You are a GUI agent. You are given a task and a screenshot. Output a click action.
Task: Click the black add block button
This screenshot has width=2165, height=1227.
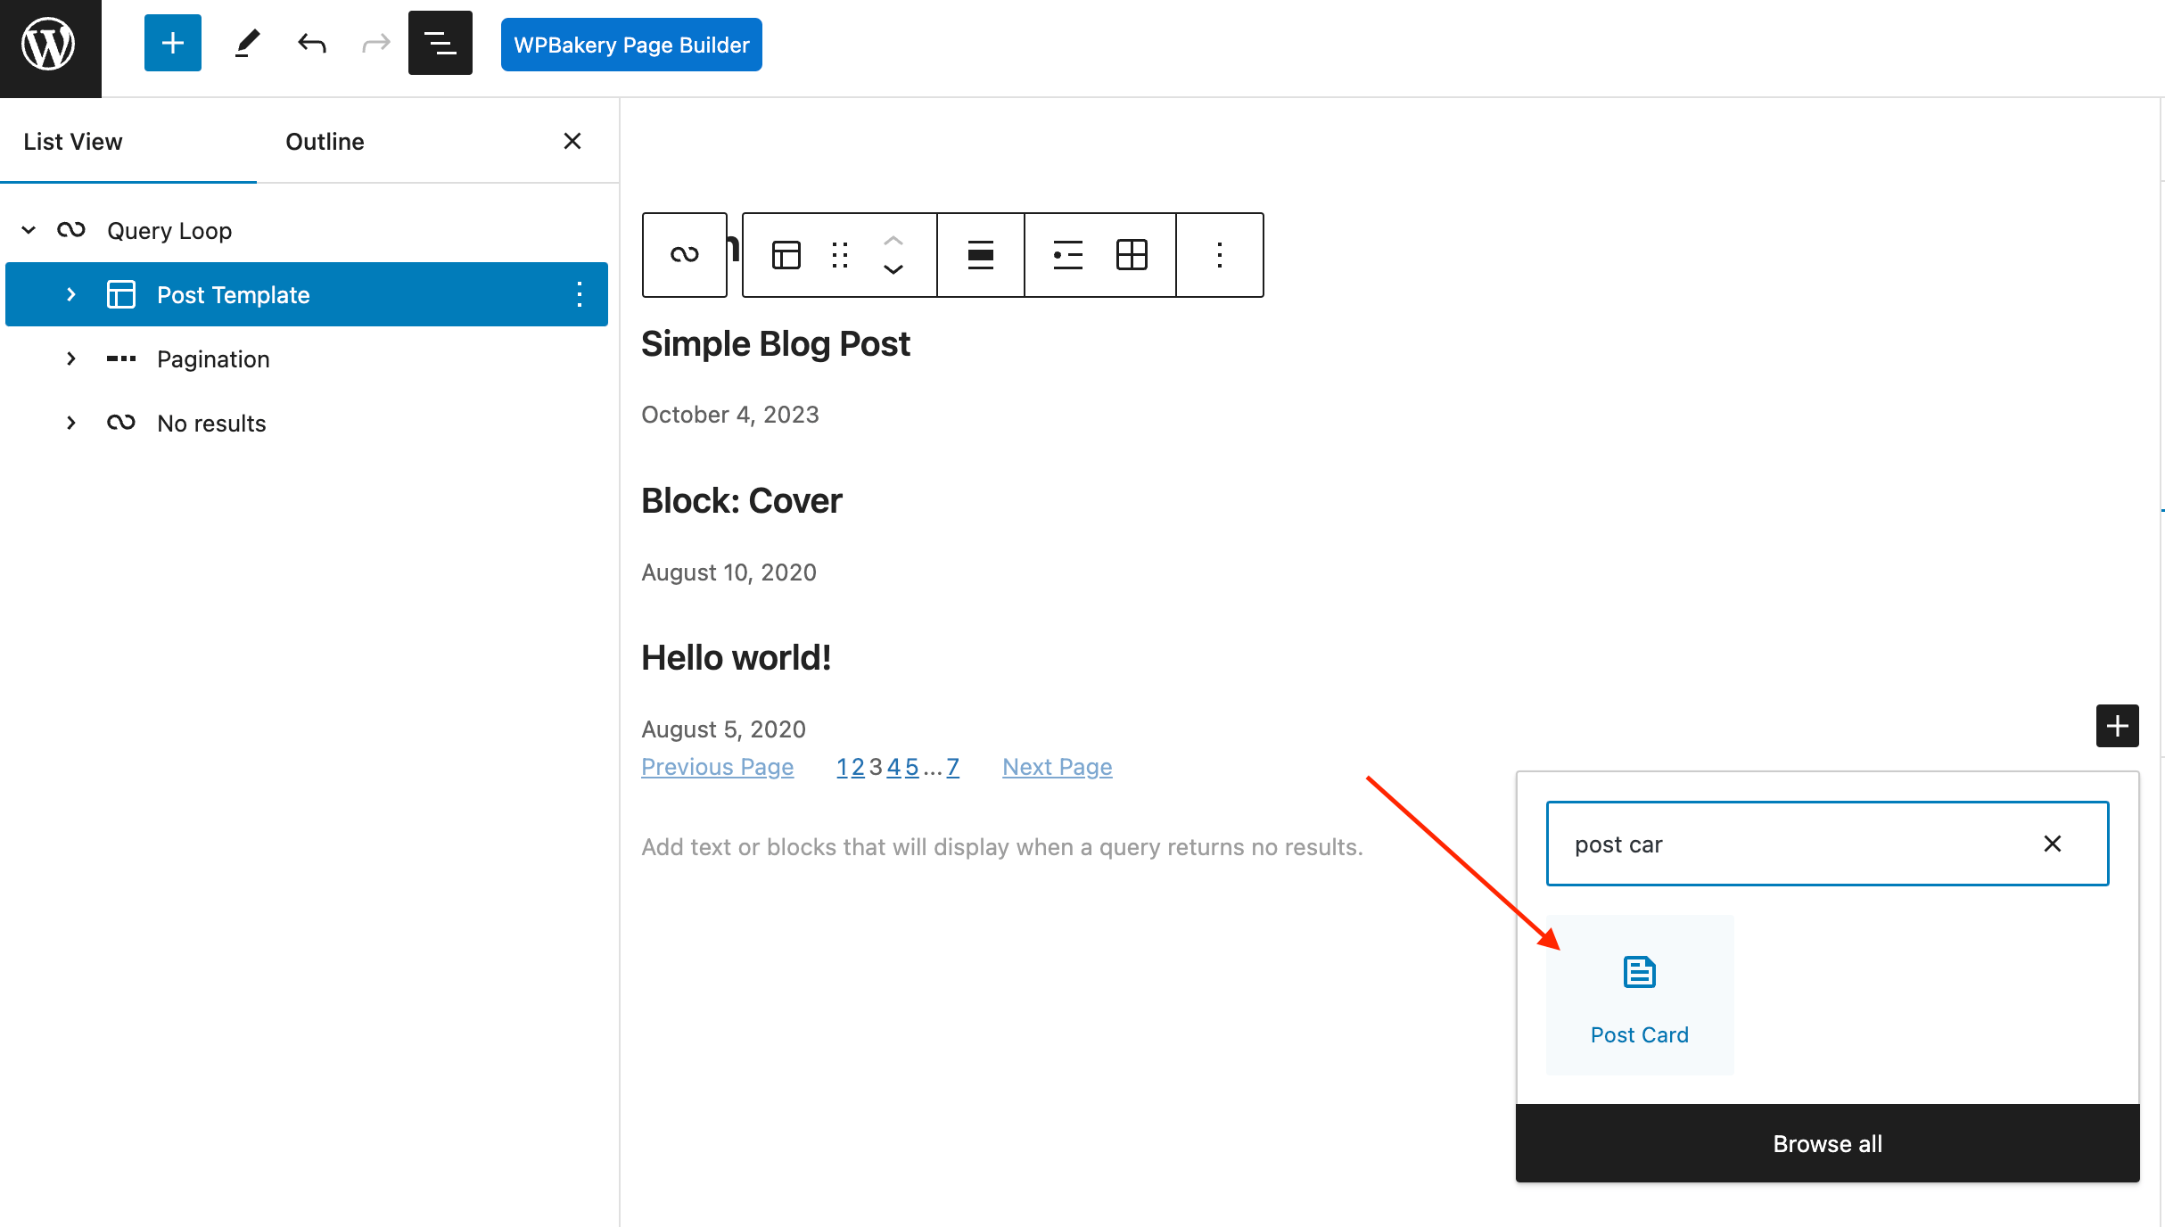point(2118,726)
